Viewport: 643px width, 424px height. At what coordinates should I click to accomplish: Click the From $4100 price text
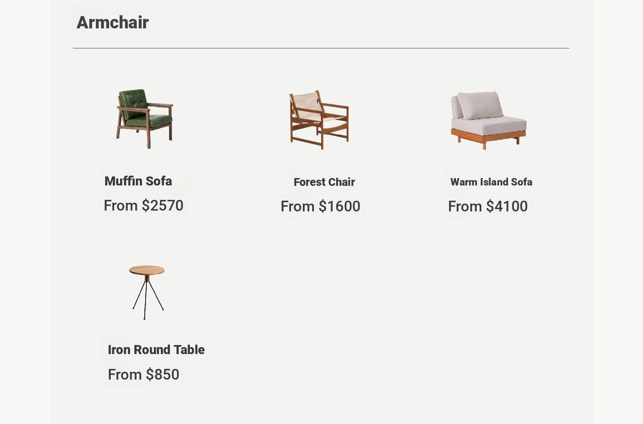pyautogui.click(x=488, y=206)
